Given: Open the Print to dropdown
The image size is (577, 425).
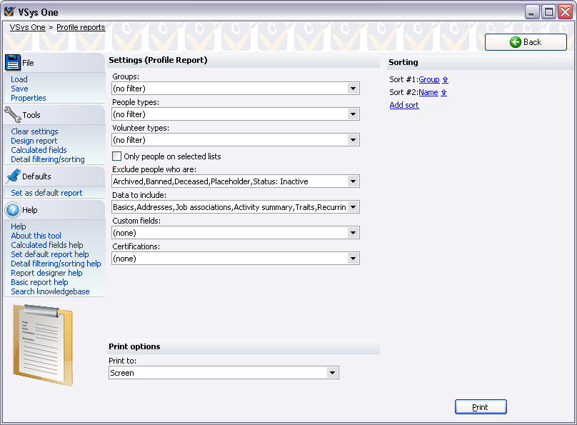Looking at the screenshot, I should click(332, 373).
